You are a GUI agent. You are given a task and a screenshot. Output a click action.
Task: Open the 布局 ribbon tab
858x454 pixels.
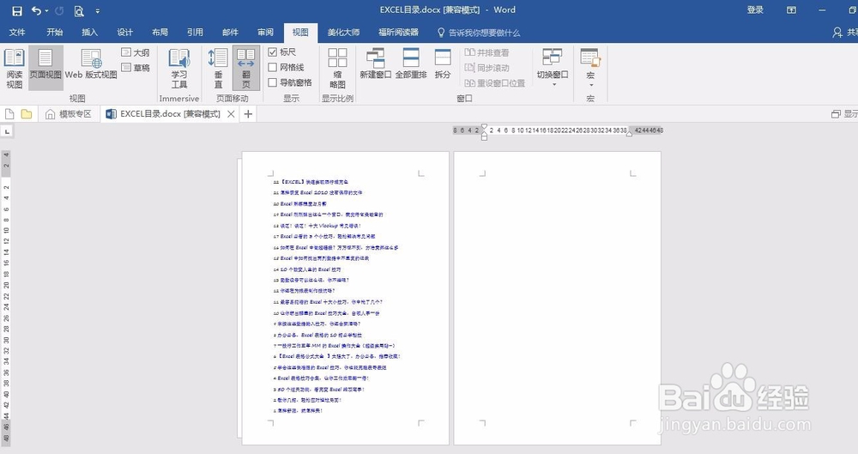(x=160, y=33)
